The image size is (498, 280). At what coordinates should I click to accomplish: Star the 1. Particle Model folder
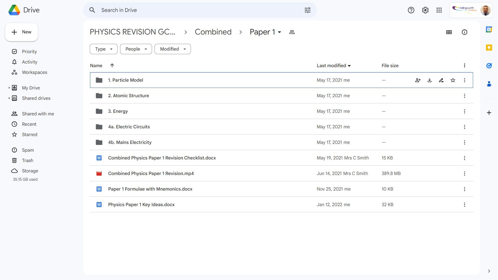tap(453, 80)
